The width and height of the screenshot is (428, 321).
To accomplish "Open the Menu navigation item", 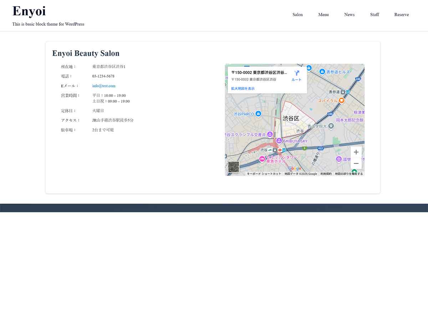I will (x=323, y=15).
